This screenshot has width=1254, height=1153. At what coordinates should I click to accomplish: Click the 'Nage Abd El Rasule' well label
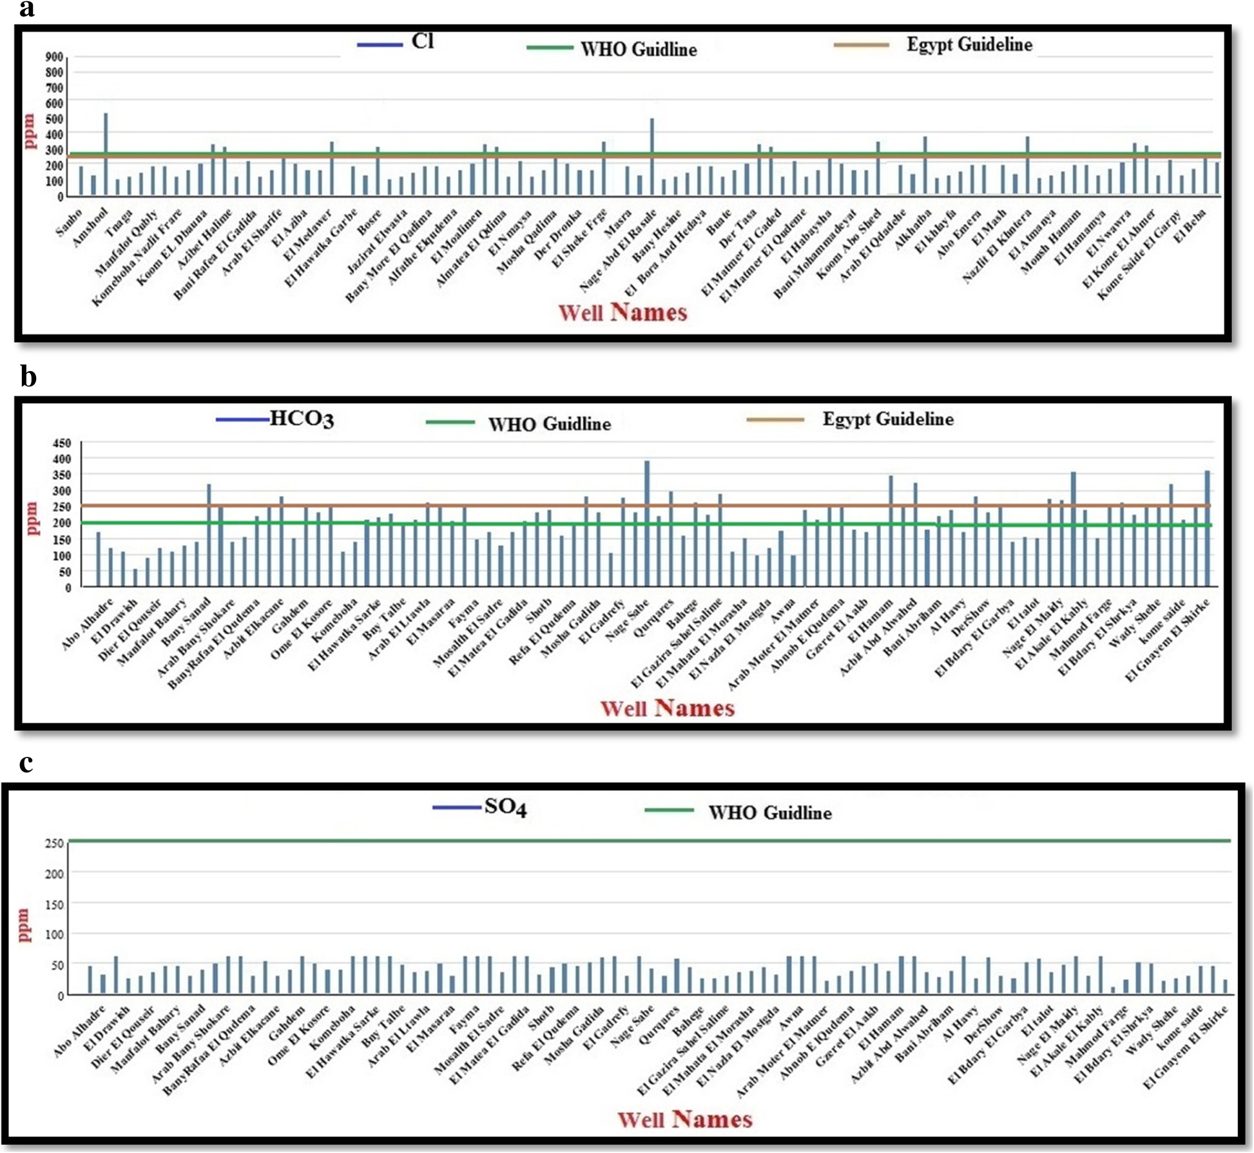[x=617, y=251]
